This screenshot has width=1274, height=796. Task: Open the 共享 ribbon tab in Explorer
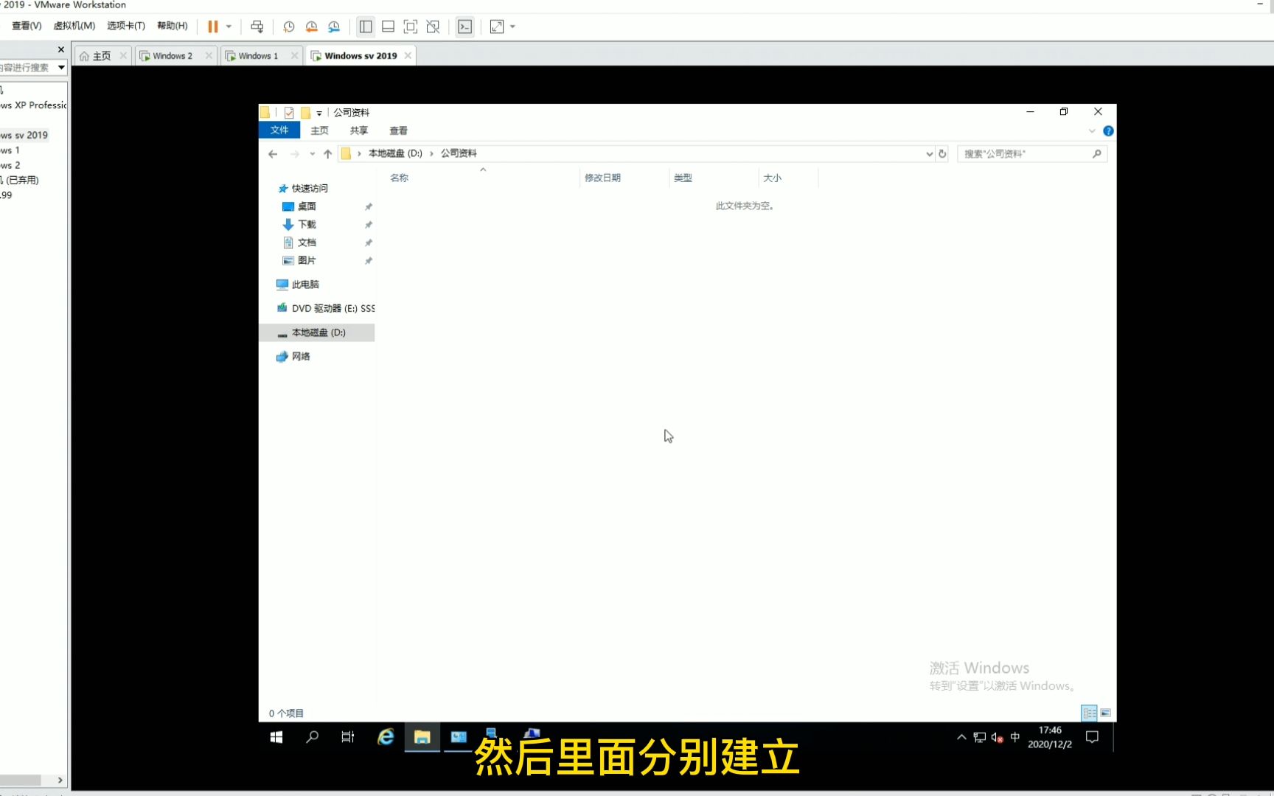[359, 130]
